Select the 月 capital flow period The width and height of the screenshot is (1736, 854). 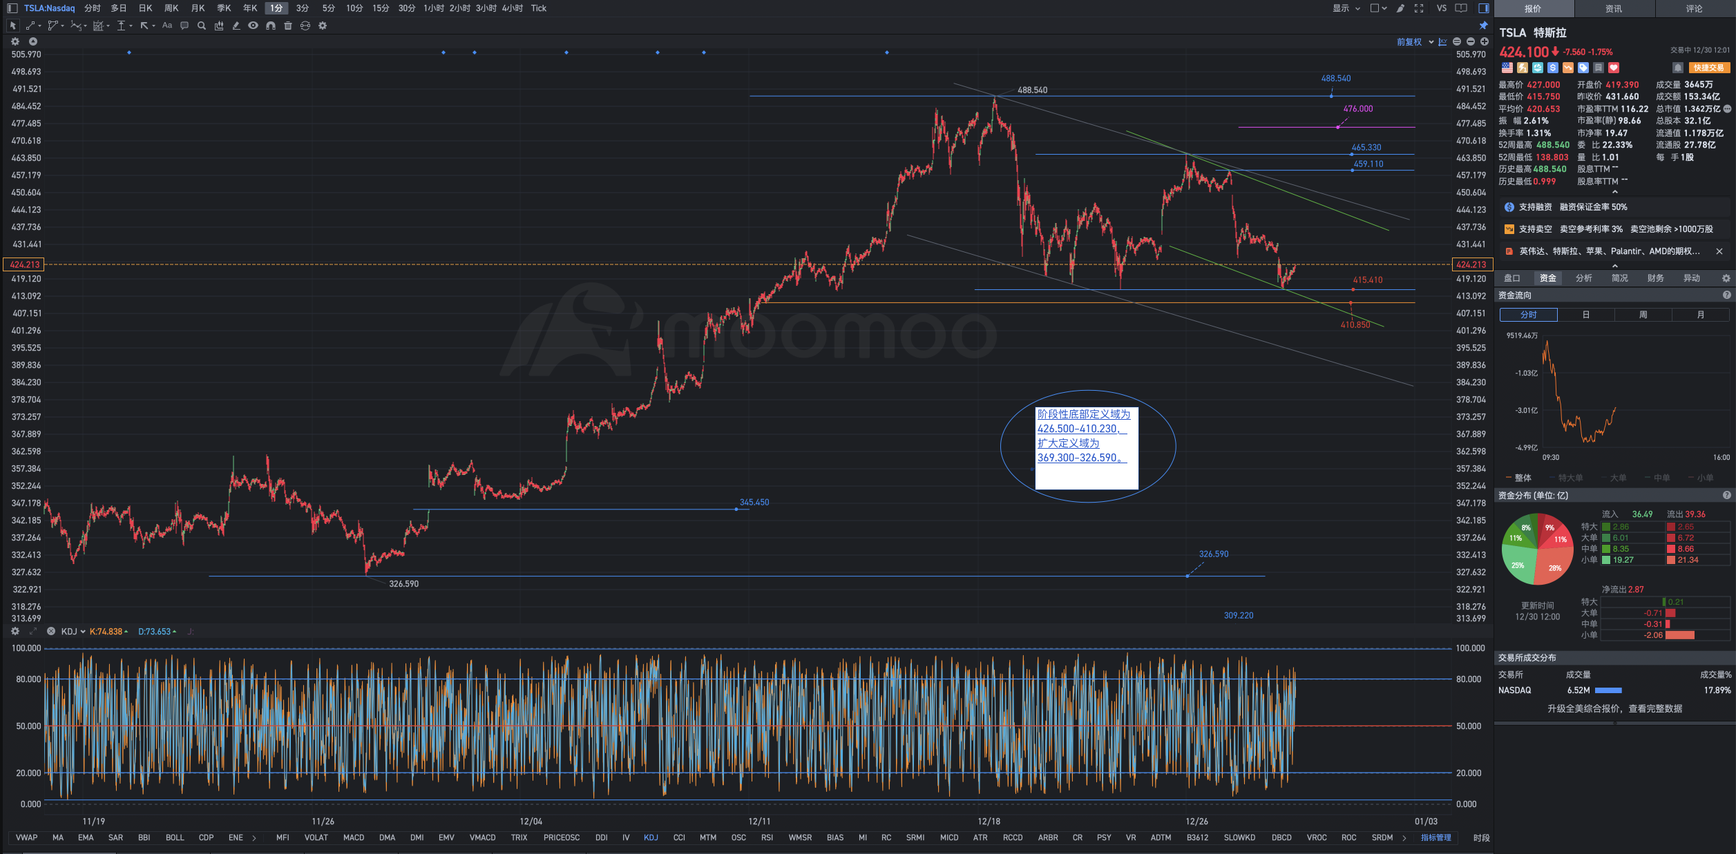pos(1701,315)
